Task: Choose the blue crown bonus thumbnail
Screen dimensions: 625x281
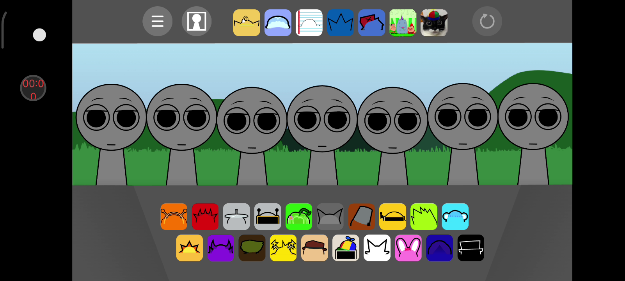Action: tap(340, 23)
